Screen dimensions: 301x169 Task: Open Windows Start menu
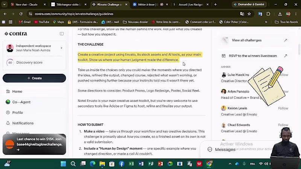(63, 164)
